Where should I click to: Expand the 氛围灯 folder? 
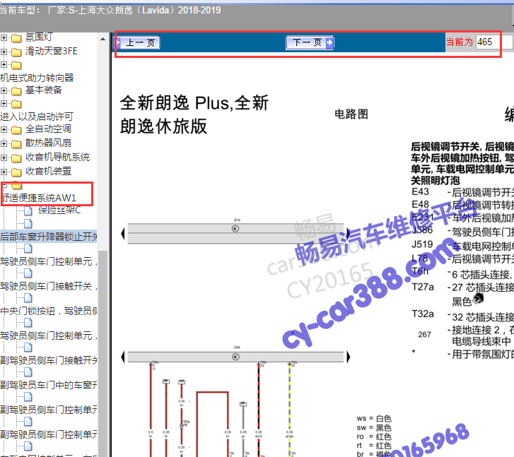pyautogui.click(x=4, y=37)
